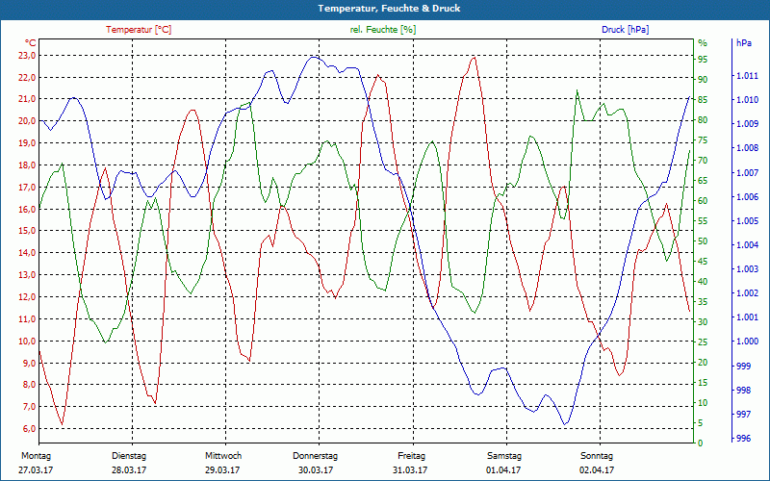
Task: Select the green rel. Feuchte [%] legend label
Action: pos(382,30)
